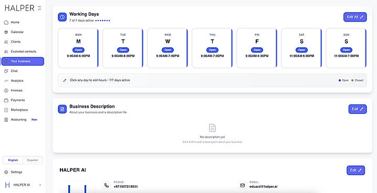Toggle the Open badge on Friday
This screenshot has width=377, height=193.
[x=257, y=50]
